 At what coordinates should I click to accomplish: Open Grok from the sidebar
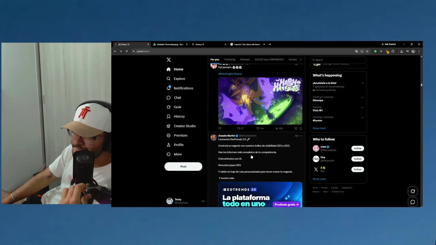174,107
